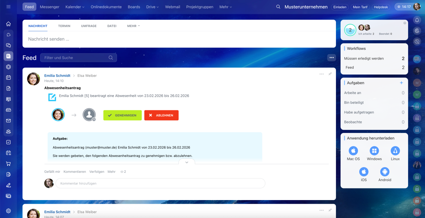Open settings gear at sidebar bottom
This screenshot has width=425, height=218.
point(8,211)
